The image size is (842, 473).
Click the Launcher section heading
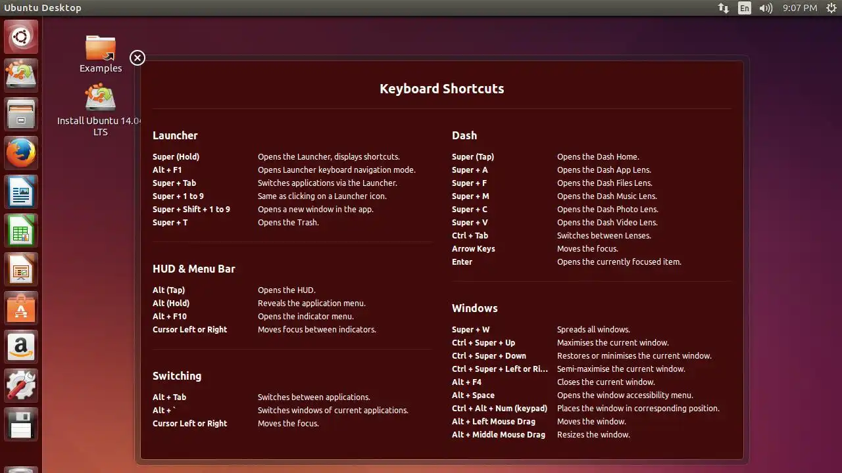[x=175, y=135]
